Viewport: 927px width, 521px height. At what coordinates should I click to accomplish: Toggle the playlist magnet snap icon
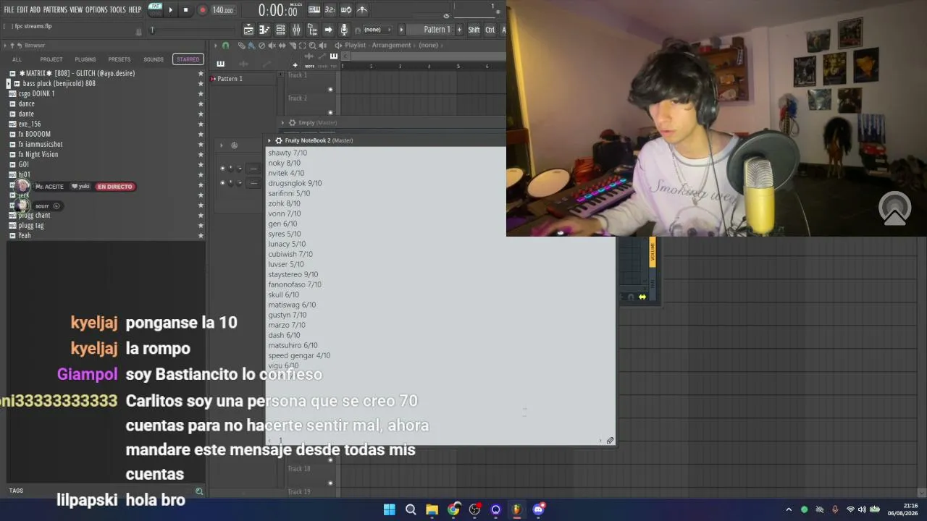point(225,46)
